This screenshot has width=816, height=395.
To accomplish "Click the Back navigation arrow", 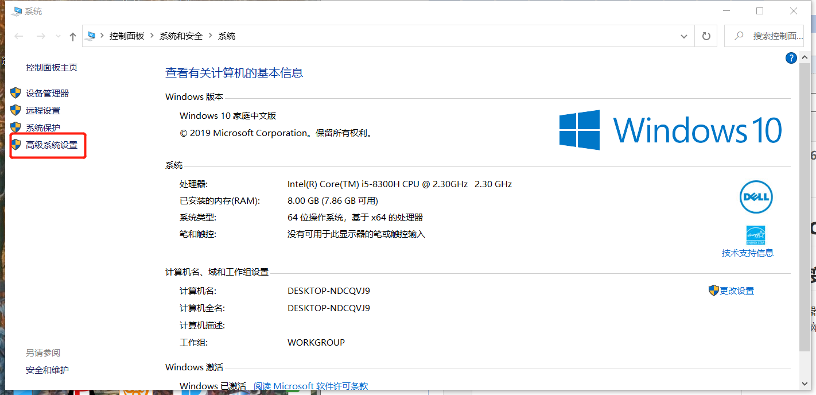I will point(19,36).
